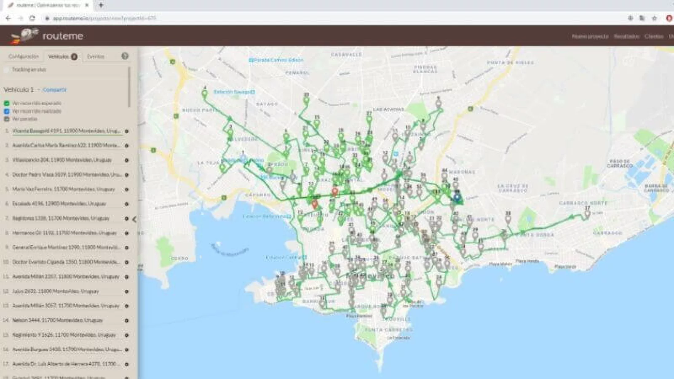
Task: Click the blue marker on the map
Action: pyautogui.click(x=457, y=197)
